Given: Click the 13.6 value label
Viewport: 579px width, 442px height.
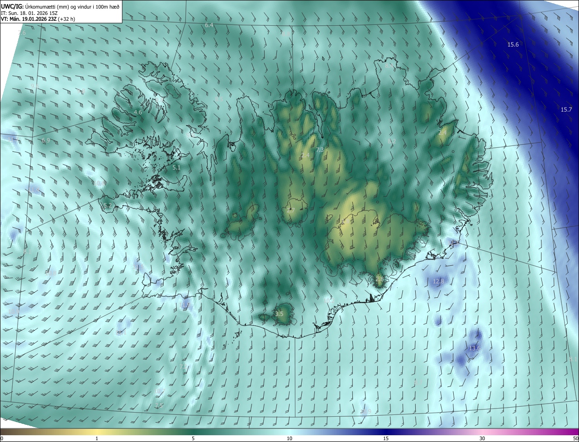Looking at the screenshot, I should [474, 348].
